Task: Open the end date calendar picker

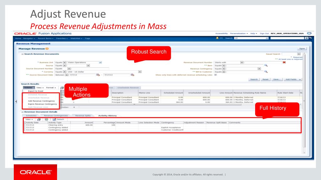Action: pos(133,75)
